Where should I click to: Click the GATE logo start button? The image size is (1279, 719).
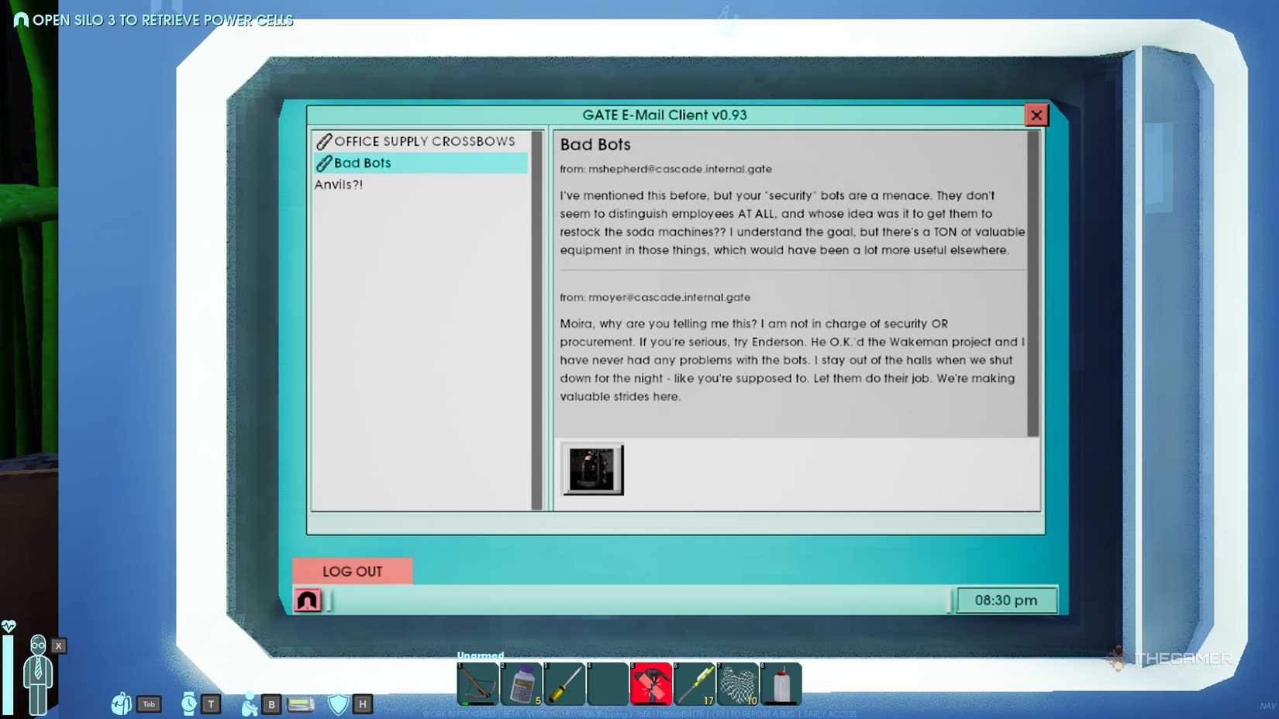[308, 600]
